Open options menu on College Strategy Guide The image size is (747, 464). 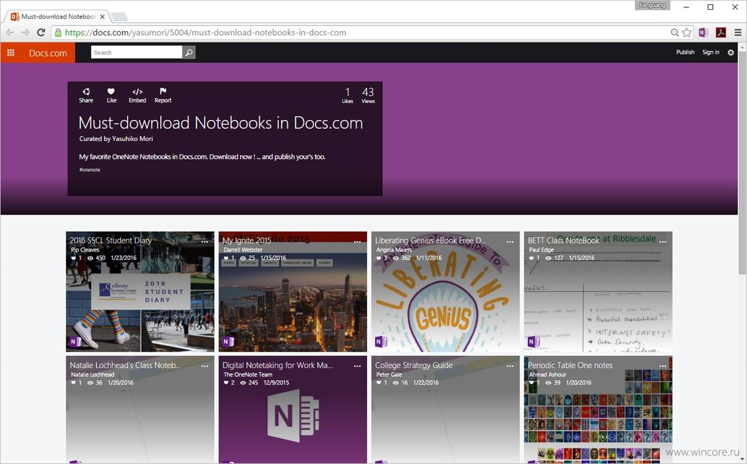[510, 366]
